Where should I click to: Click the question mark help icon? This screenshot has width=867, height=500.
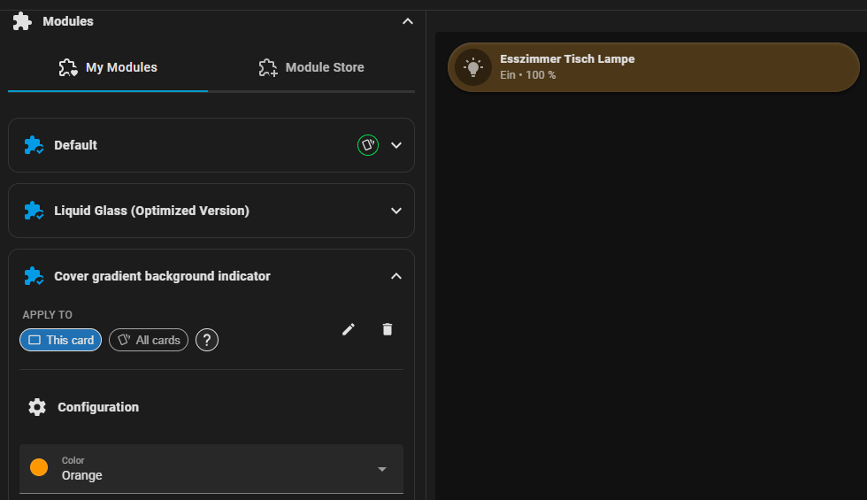coord(206,340)
